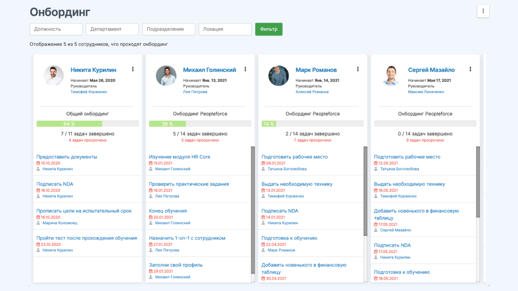Click assignee Марина Коломоец
The height and width of the screenshot is (291, 518).
coord(60,223)
